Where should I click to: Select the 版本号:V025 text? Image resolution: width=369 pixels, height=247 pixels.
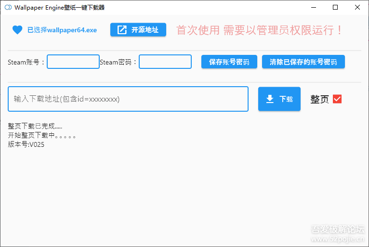26,144
